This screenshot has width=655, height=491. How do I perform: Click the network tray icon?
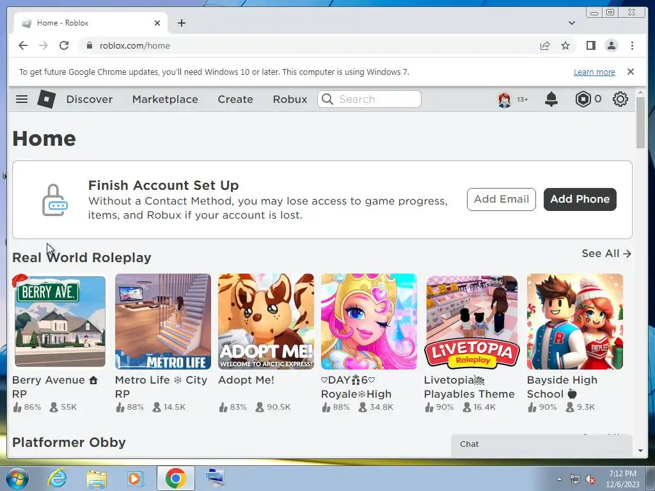click(x=575, y=479)
